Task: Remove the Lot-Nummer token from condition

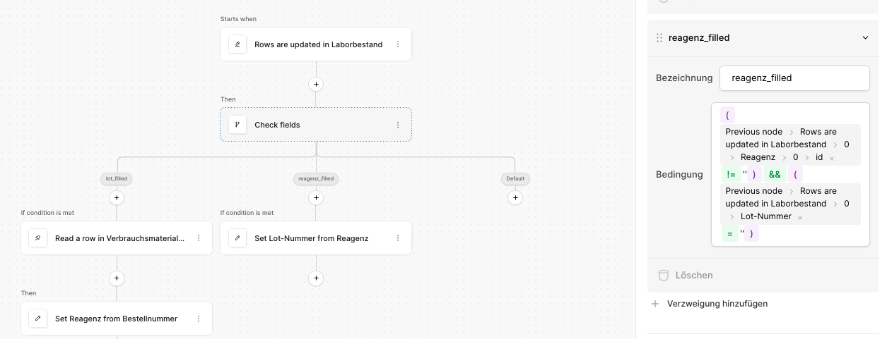Action: (x=800, y=218)
